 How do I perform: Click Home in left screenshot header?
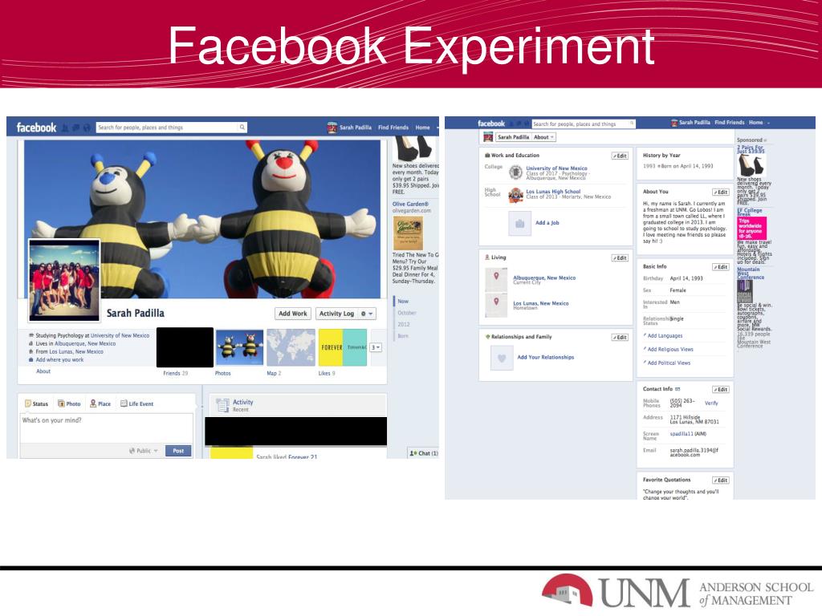422,128
